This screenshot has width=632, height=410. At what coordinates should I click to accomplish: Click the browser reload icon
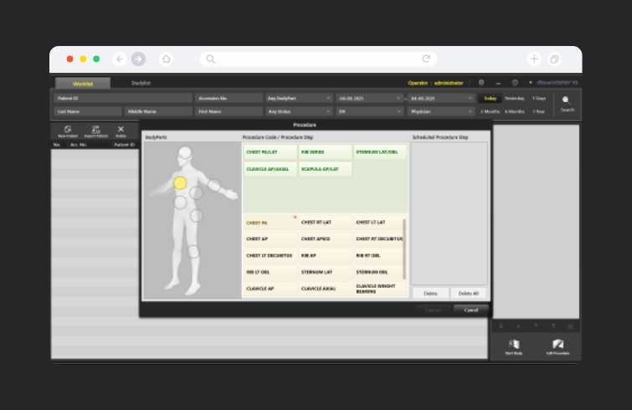(x=426, y=59)
